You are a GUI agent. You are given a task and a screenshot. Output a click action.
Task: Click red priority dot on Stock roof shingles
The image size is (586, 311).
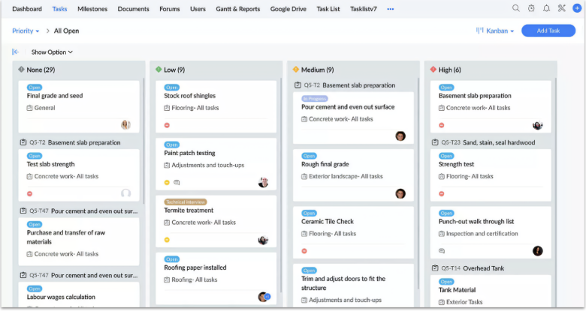coord(167,125)
